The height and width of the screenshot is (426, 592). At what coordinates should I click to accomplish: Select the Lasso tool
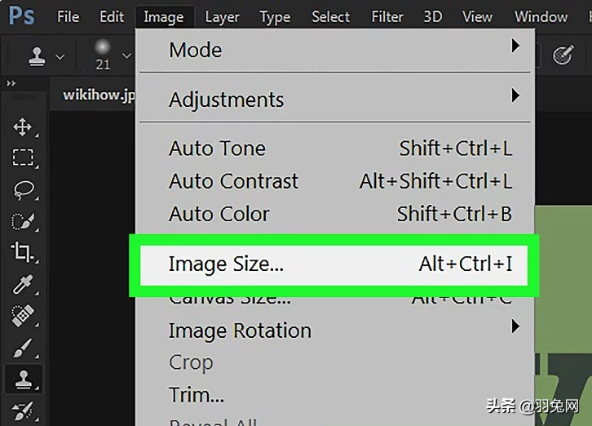pos(22,189)
